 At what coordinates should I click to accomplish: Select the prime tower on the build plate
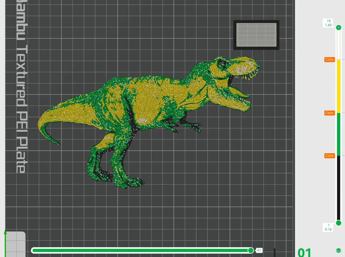click(256, 35)
